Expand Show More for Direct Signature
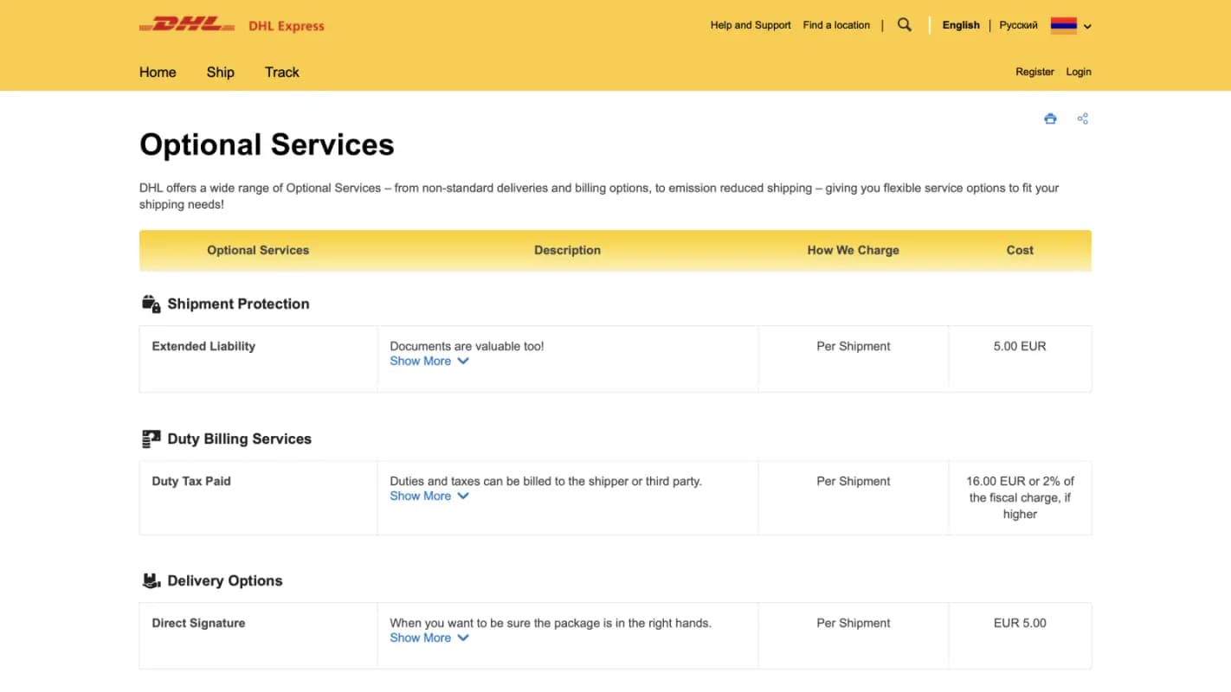 [429, 638]
